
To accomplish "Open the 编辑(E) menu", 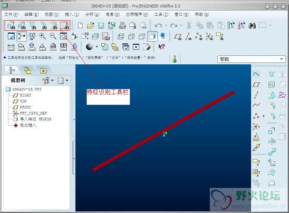I will point(32,14).
